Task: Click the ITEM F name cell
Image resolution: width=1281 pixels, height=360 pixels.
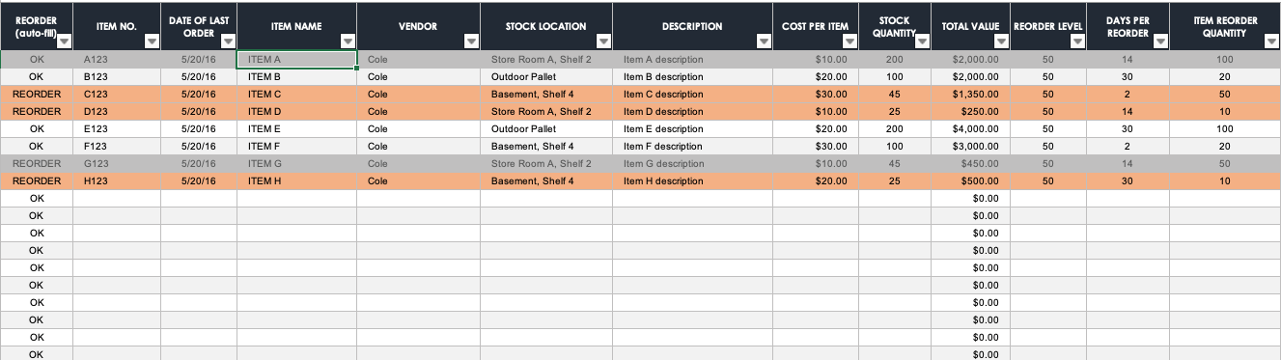Action: pos(296,146)
